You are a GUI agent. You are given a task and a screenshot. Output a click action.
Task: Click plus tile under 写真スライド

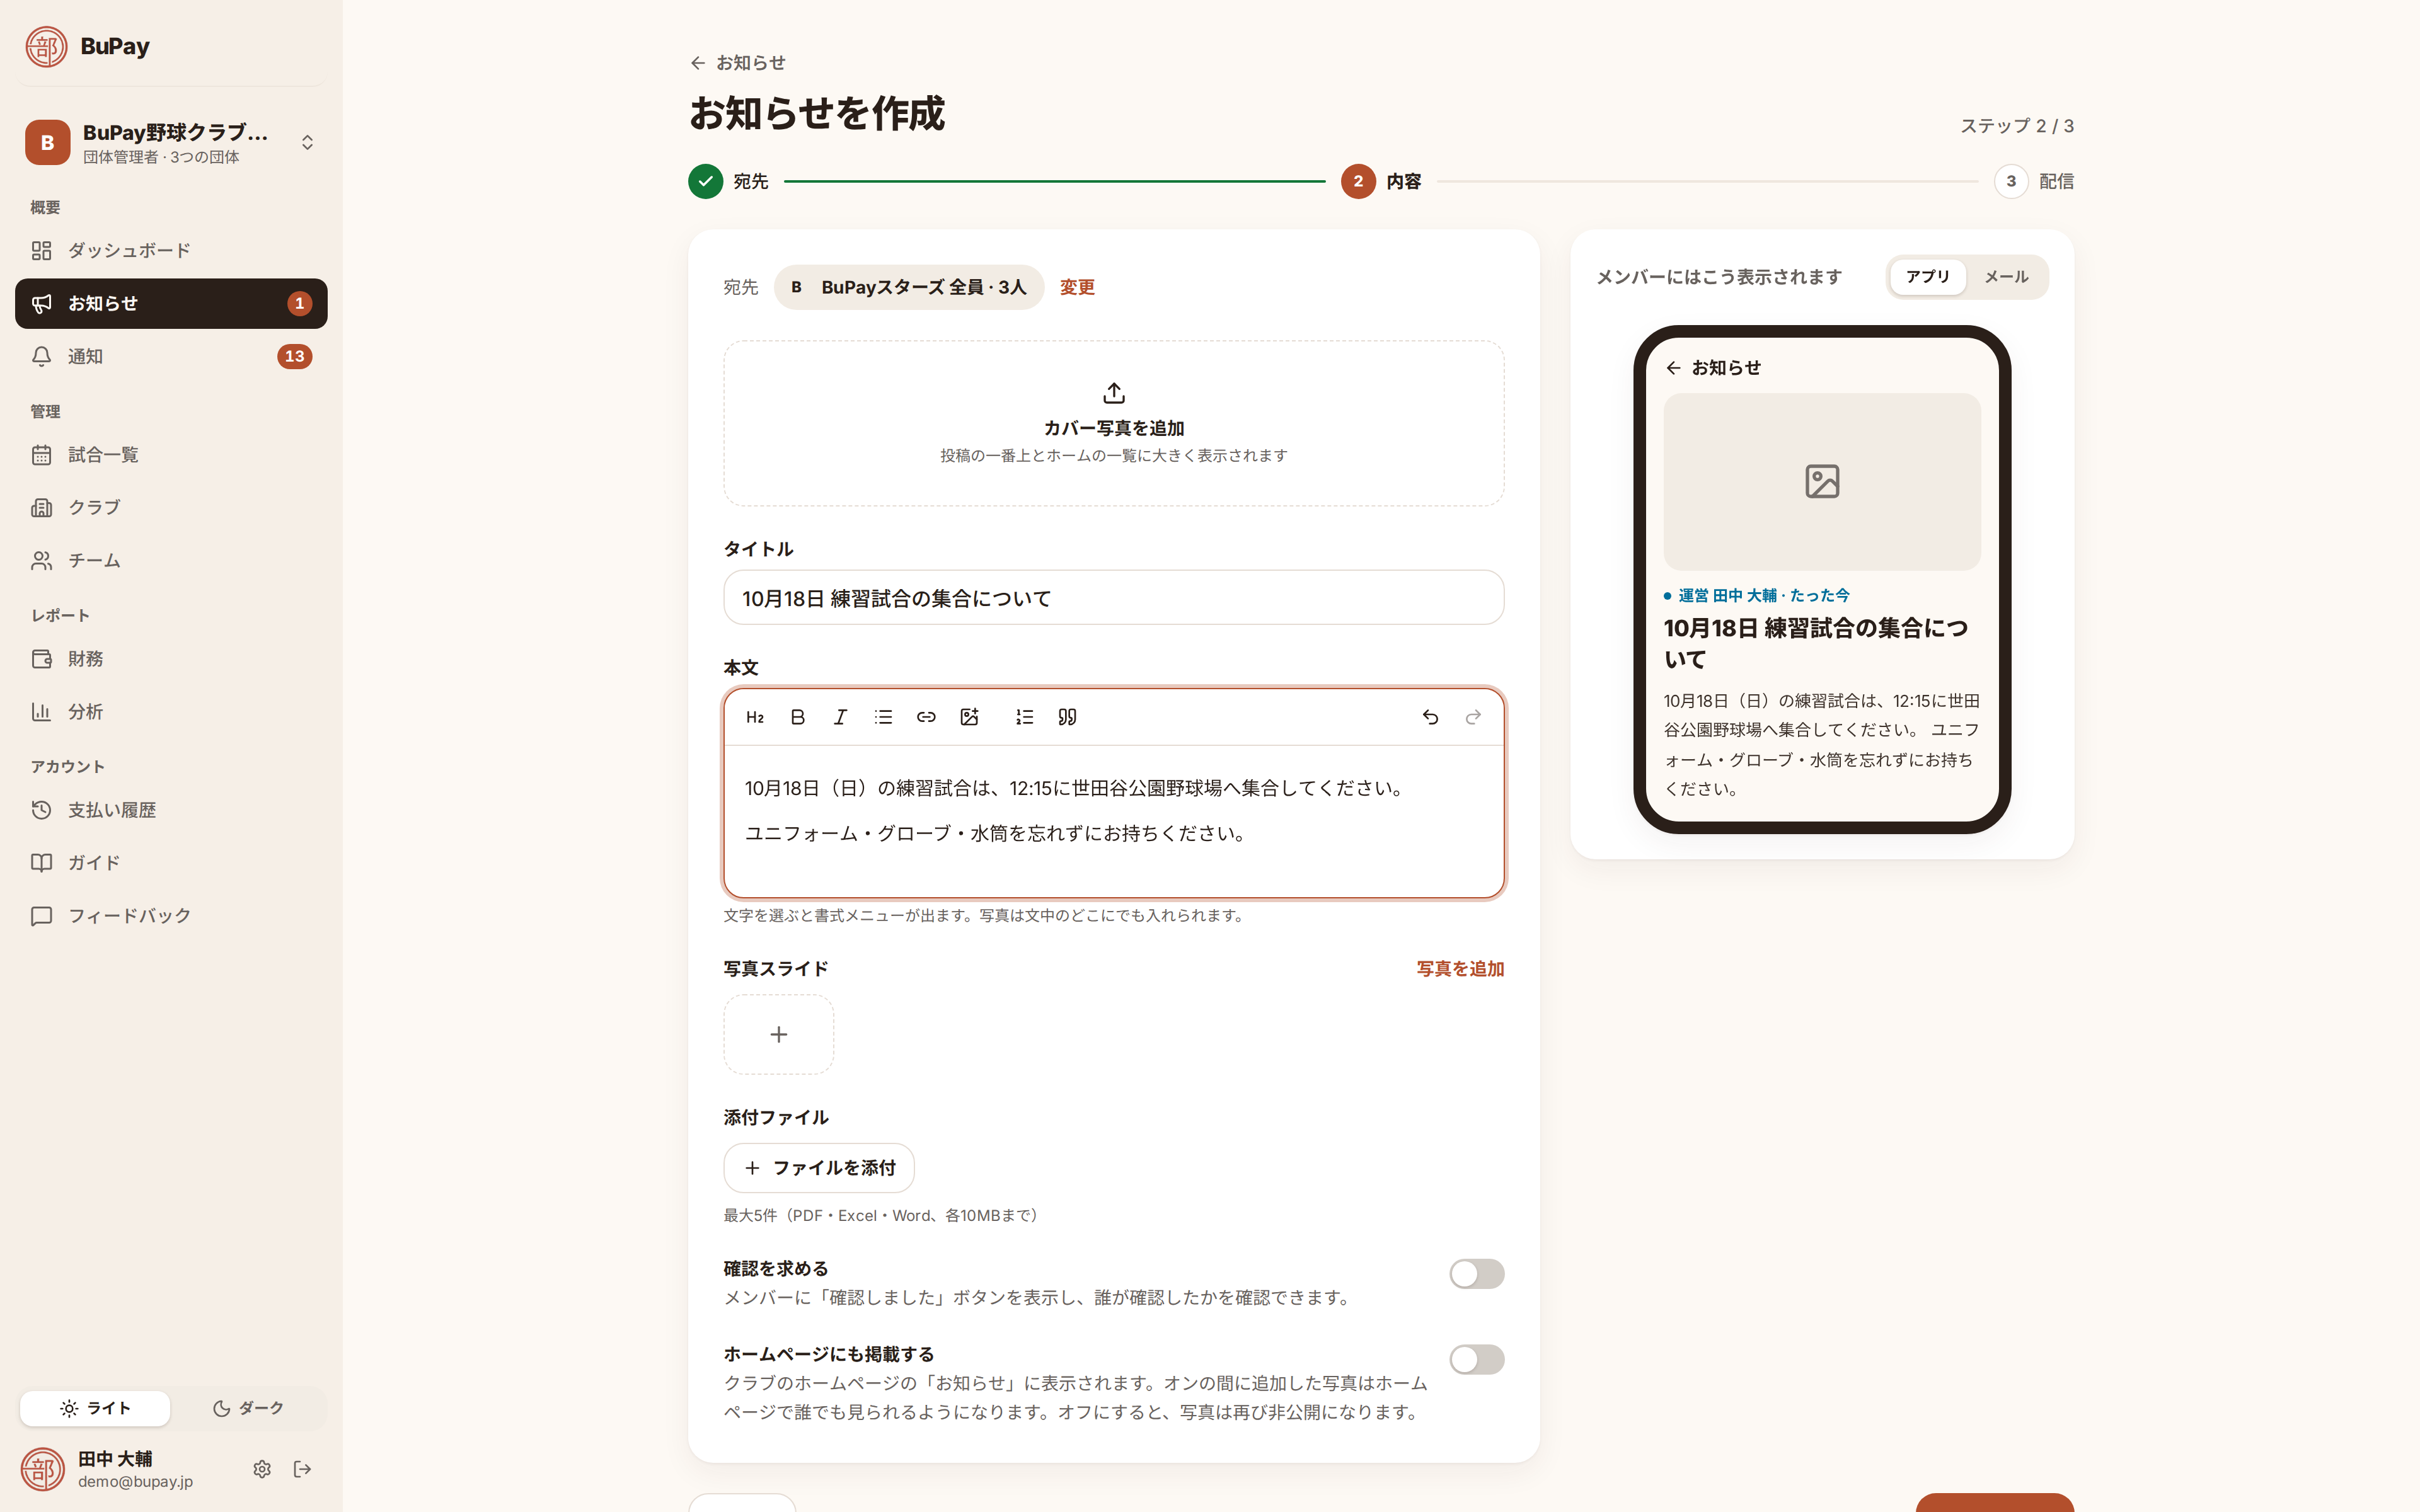[779, 1034]
